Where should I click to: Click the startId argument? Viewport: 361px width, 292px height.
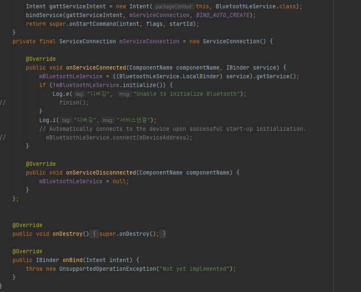point(181,24)
